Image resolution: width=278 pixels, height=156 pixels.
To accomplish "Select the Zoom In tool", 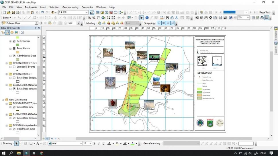I will pyautogui.click(x=89, y=18).
